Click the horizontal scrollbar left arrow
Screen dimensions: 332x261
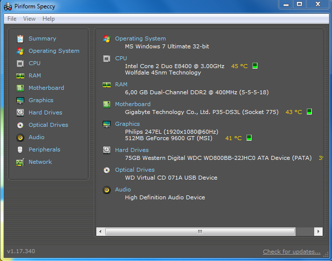[x=100, y=231]
